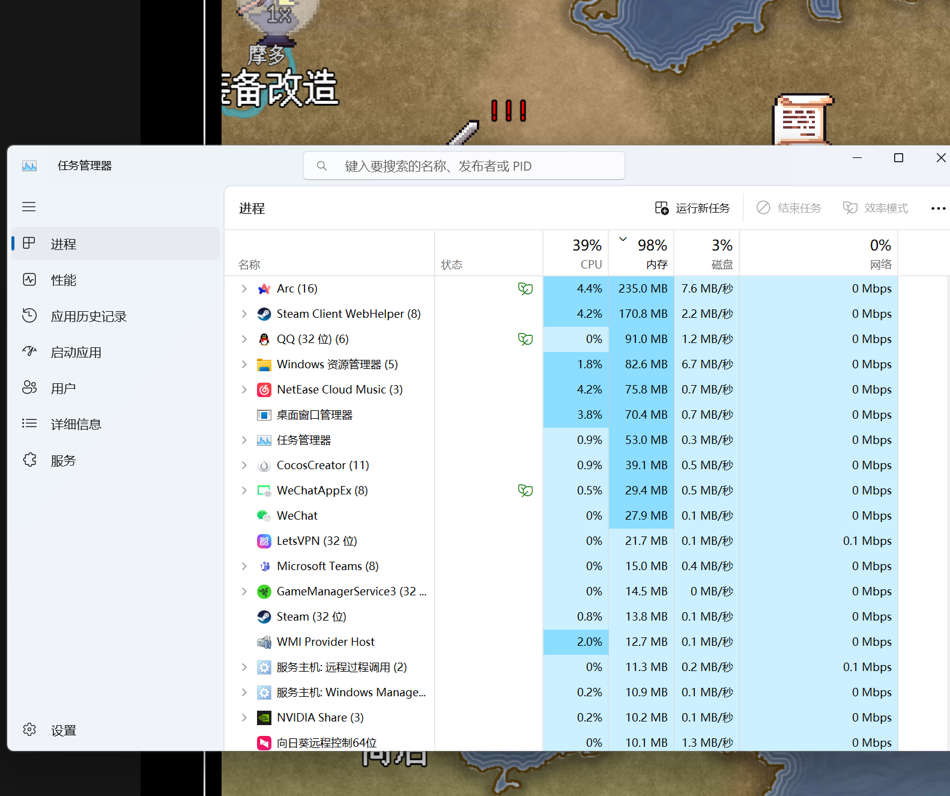950x796 pixels.
Task: Switch to the 性能 tab
Action: point(116,280)
